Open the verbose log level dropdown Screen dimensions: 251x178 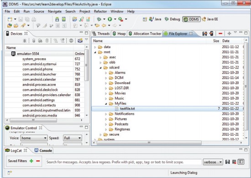(x=213, y=162)
